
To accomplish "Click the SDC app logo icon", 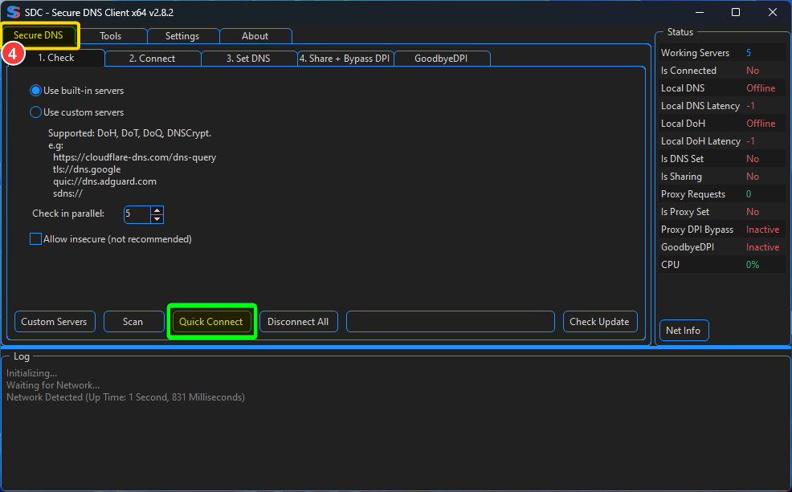I will (13, 12).
